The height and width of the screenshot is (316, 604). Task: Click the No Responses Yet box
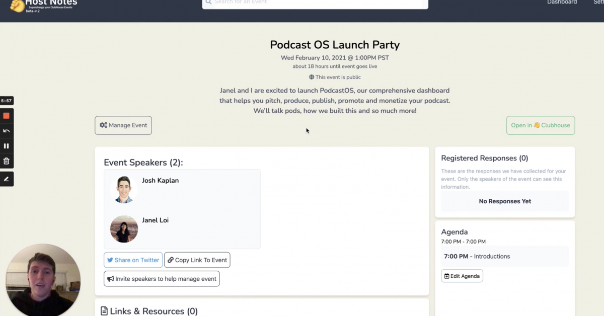pos(505,201)
